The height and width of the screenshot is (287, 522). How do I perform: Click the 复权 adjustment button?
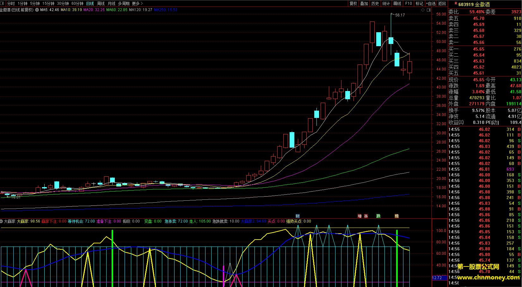[353, 3]
